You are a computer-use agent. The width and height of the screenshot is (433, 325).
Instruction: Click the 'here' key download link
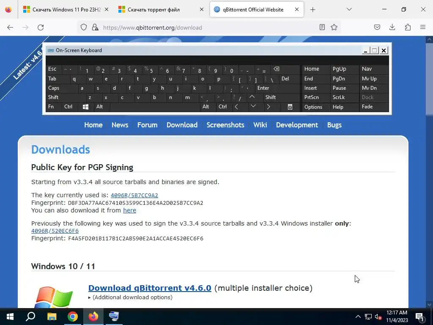tap(129, 210)
